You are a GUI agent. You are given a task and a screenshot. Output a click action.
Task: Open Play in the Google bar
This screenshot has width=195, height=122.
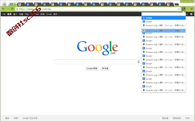click(27, 14)
